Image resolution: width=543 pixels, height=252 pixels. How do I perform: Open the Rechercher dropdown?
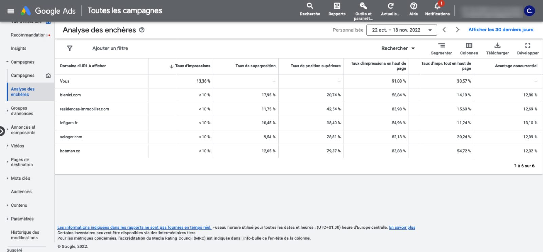pyautogui.click(x=398, y=48)
